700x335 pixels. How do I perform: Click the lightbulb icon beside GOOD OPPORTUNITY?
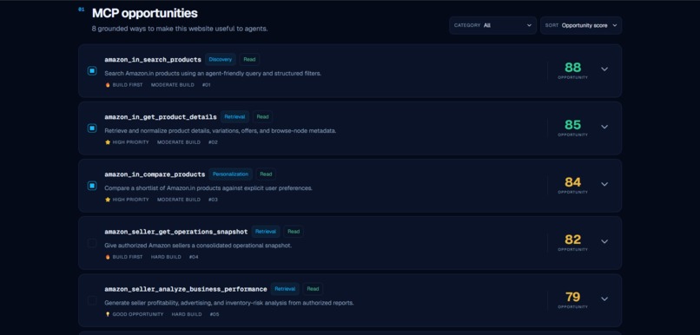[x=108, y=314]
